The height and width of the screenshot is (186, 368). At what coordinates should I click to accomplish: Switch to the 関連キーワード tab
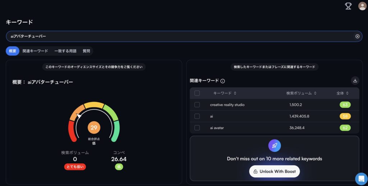point(35,51)
